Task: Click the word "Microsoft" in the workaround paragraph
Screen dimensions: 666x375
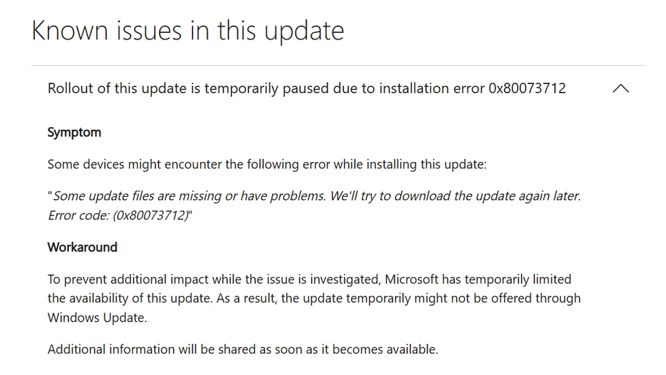Action: pyautogui.click(x=412, y=279)
